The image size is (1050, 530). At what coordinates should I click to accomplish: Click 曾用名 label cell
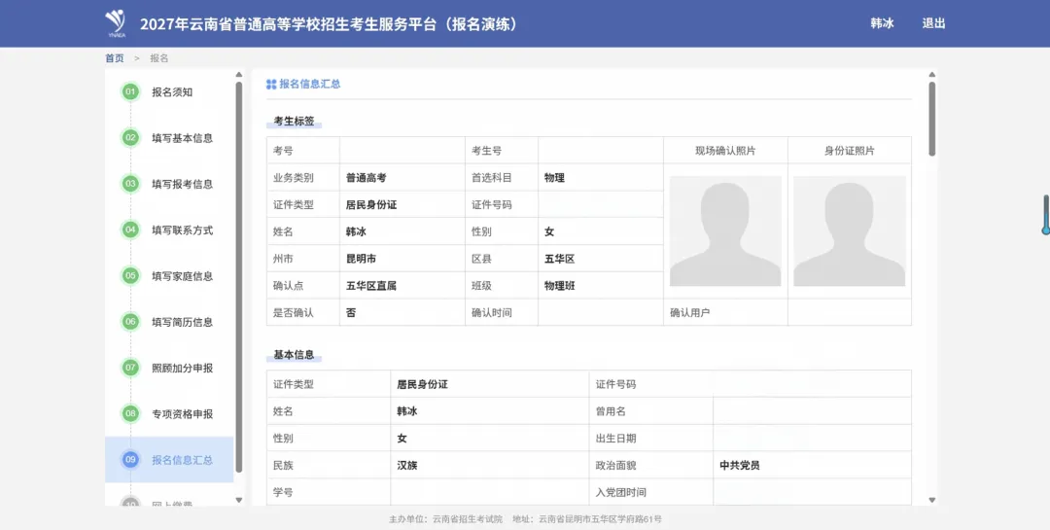[650, 411]
